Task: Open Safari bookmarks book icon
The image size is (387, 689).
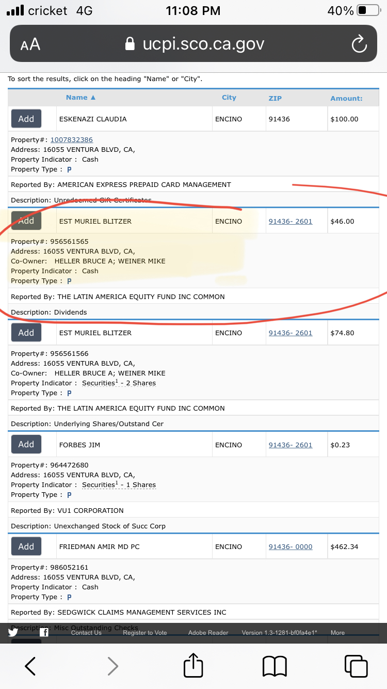Action: [x=275, y=666]
